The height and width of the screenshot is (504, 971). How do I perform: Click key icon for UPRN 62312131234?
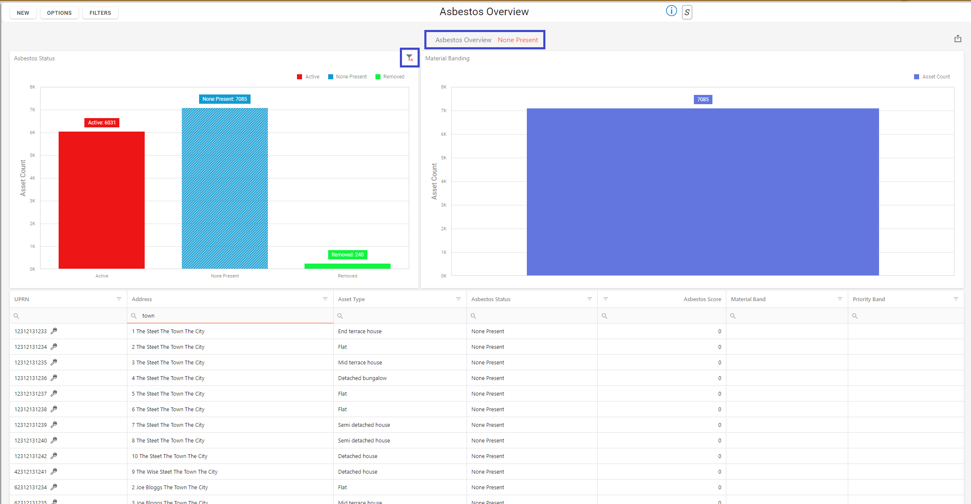click(54, 487)
